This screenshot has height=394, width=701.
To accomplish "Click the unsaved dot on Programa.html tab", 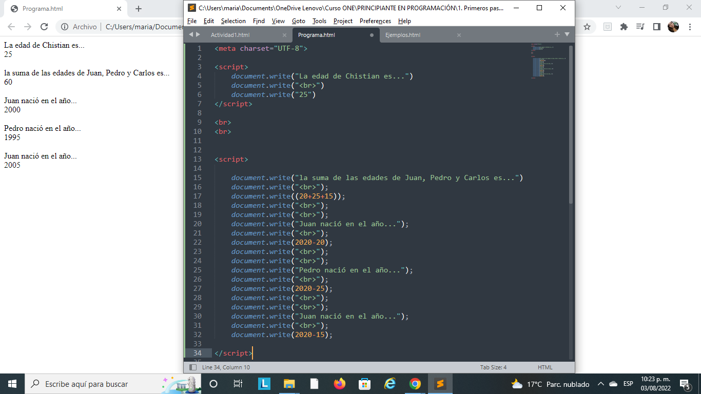I will [x=372, y=35].
